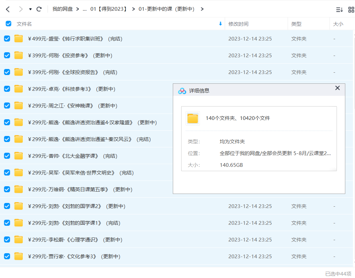Expand the collapsed breadcrumb ellipsis
The image size is (355, 278).
pyautogui.click(x=85, y=9)
